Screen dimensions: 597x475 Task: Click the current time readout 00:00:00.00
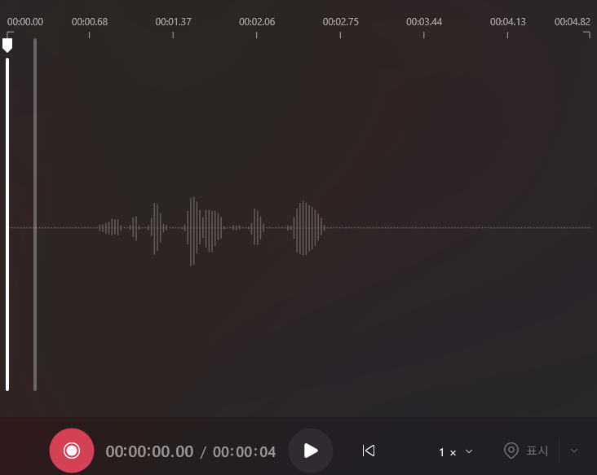click(149, 452)
